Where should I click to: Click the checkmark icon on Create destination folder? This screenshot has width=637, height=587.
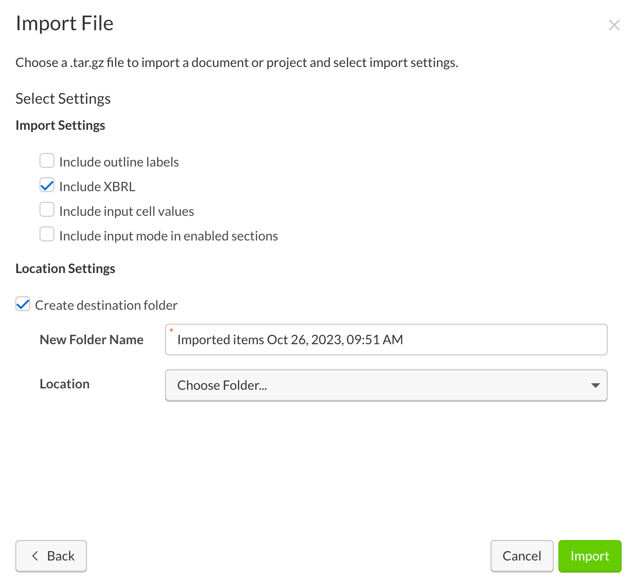click(22, 304)
